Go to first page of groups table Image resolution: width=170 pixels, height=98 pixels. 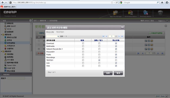pos(138,53)
